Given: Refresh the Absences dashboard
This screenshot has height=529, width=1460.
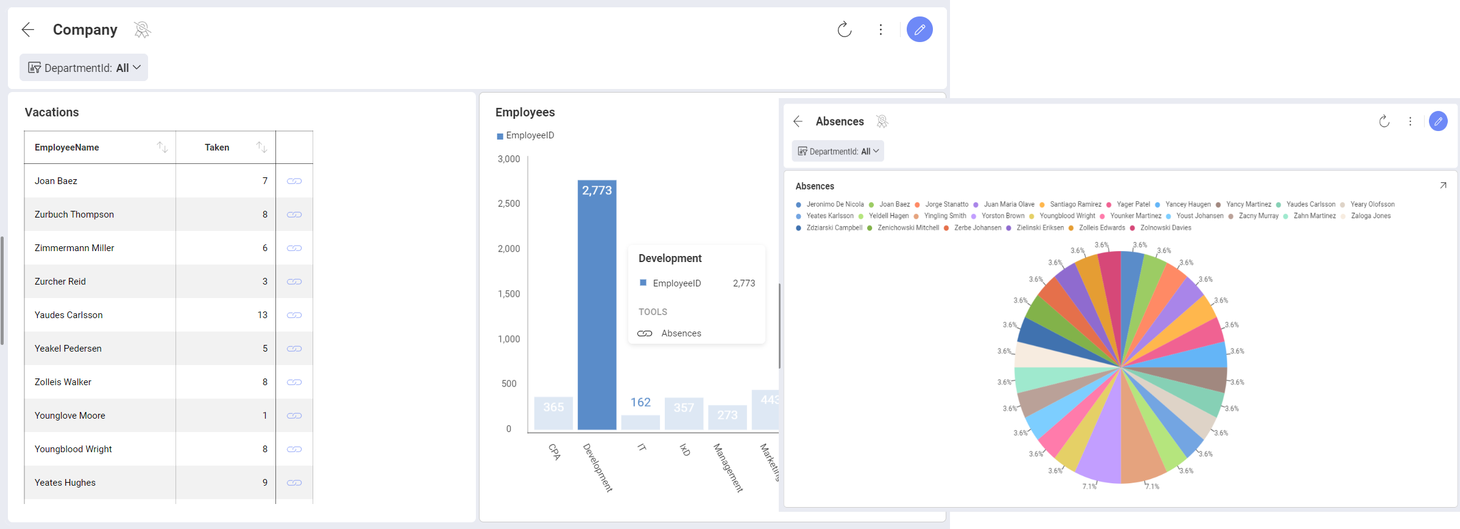Looking at the screenshot, I should (x=1384, y=121).
